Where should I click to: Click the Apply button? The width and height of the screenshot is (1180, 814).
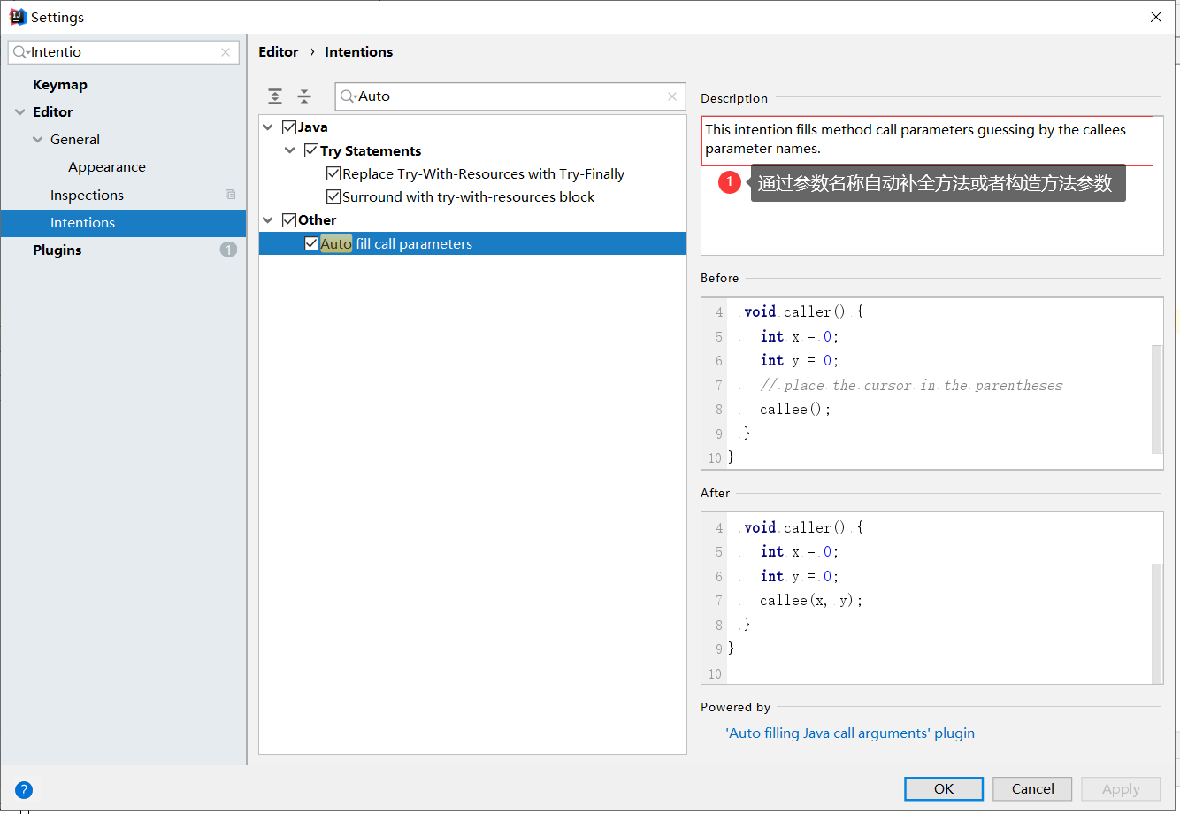[x=1122, y=789]
